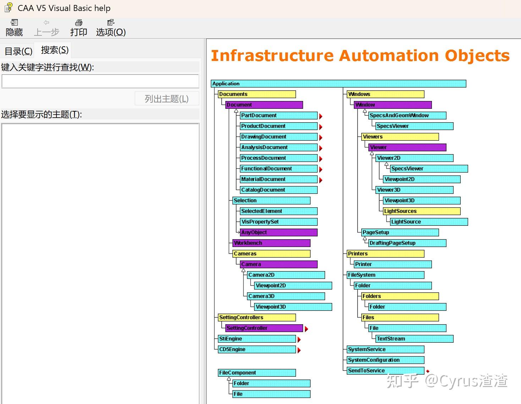This screenshot has height=404, width=521.
Task: Open the 选项(O) options toolbar icon
Action: (x=111, y=23)
